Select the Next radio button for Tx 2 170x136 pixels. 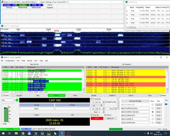tap(153, 108)
